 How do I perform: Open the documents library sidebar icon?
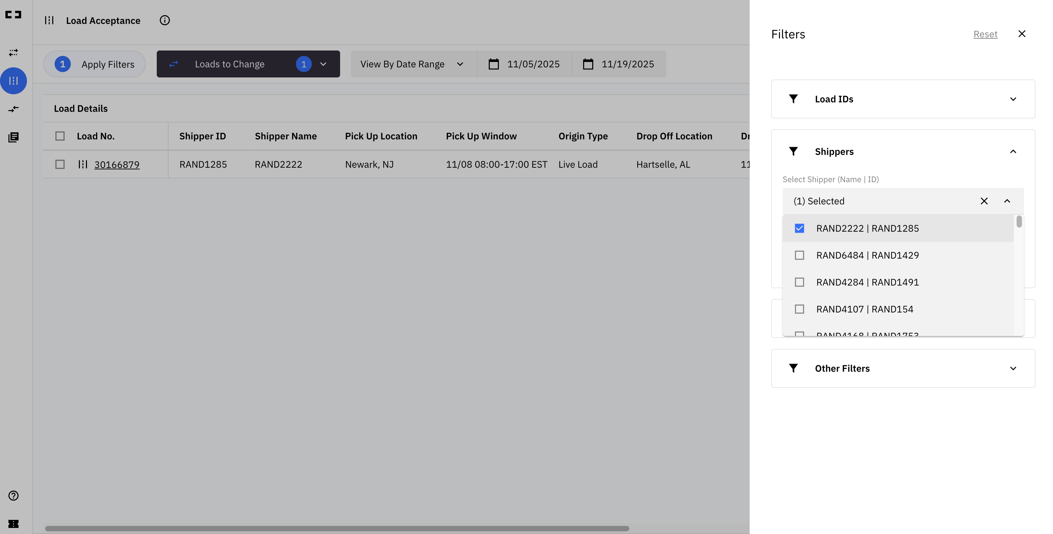[13, 137]
